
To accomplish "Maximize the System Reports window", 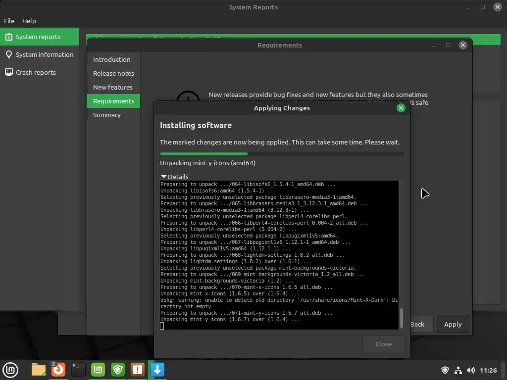I will point(482,7).
